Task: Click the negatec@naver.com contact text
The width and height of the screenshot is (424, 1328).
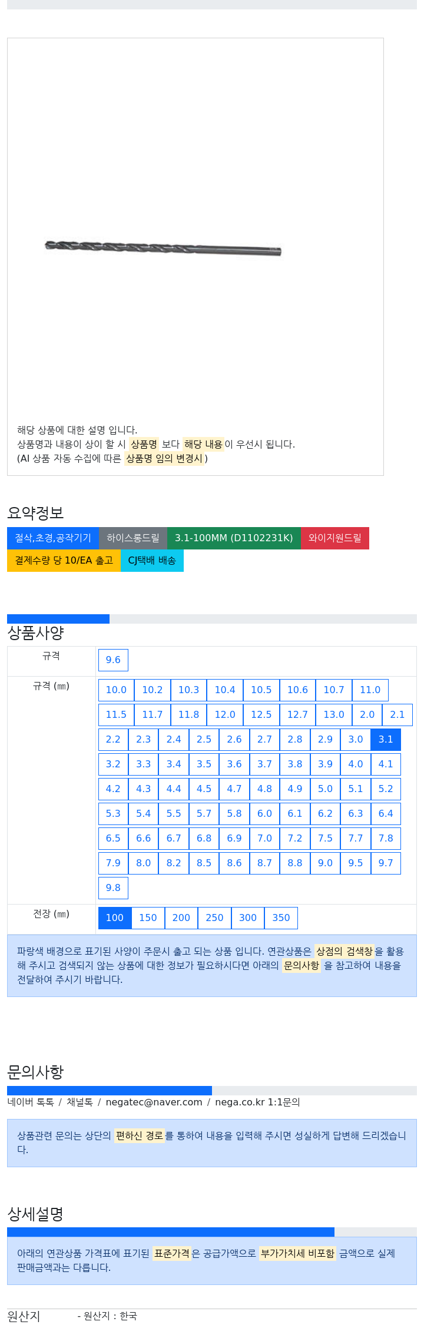Action: [154, 1102]
